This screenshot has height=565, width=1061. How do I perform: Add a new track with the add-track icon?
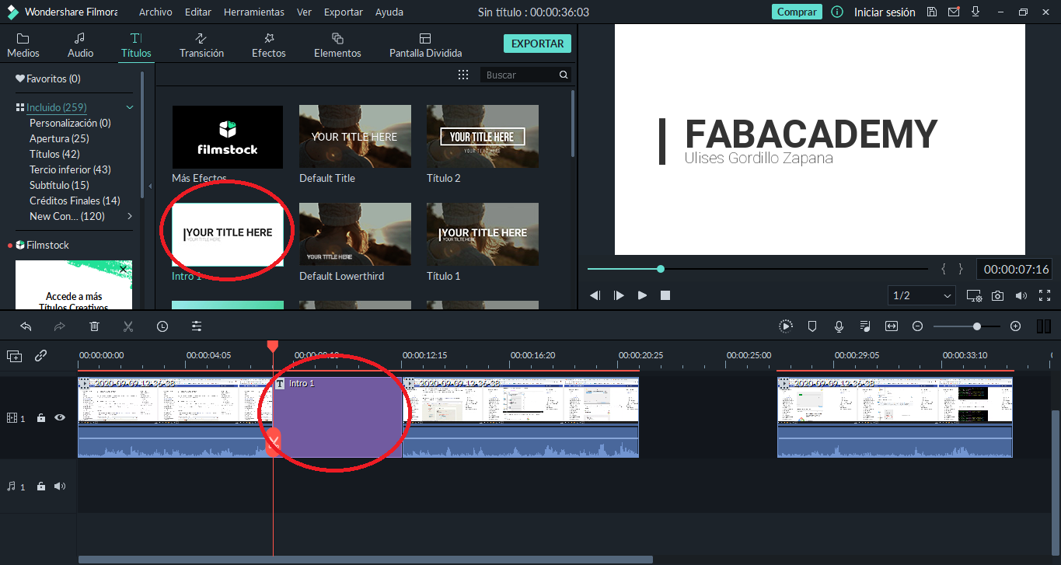tap(15, 356)
